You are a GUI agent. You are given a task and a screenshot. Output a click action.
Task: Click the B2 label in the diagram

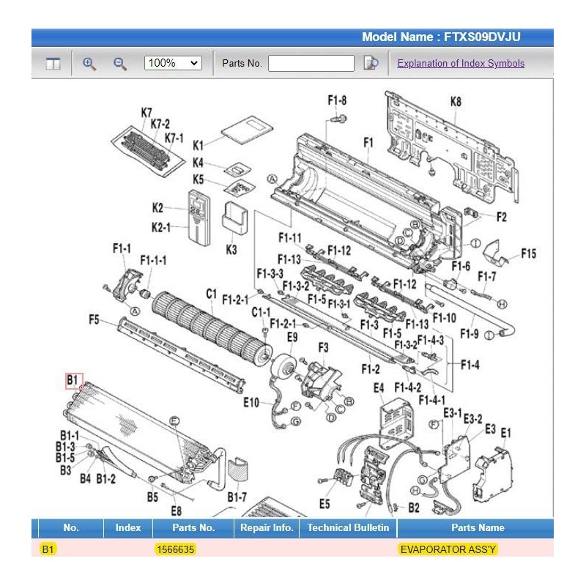pos(414,508)
